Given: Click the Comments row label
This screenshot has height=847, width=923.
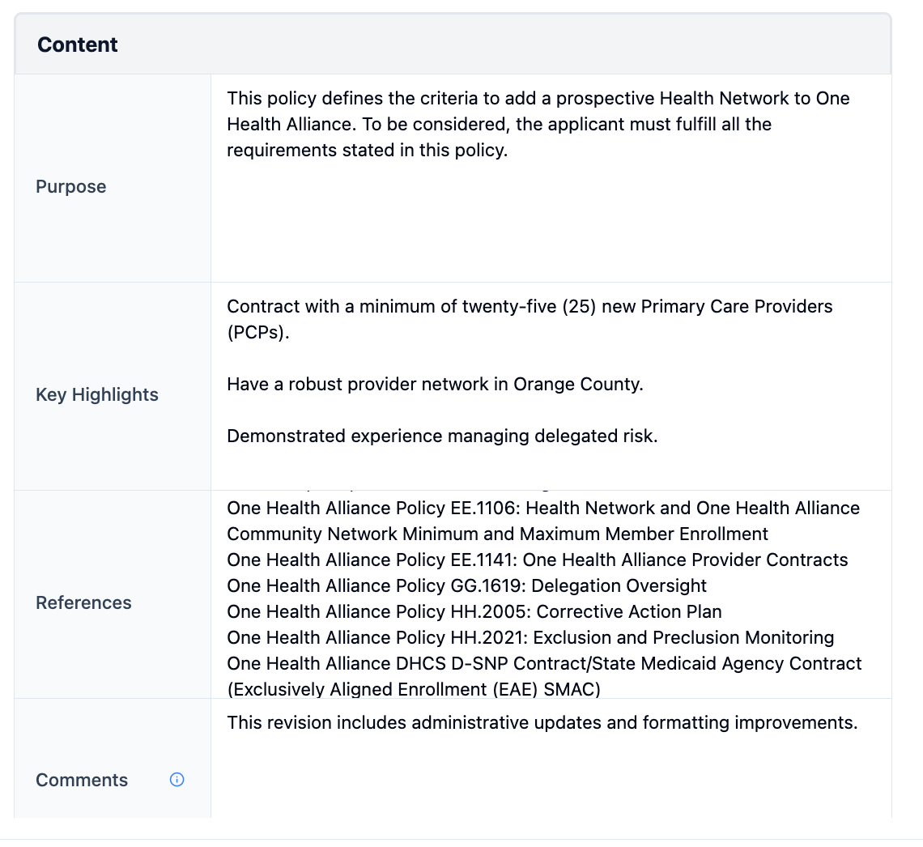Looking at the screenshot, I should pos(81,780).
